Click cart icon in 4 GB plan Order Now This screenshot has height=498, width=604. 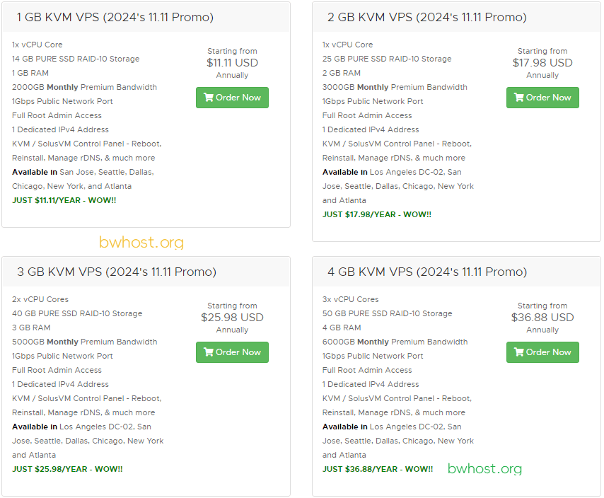[x=519, y=352]
